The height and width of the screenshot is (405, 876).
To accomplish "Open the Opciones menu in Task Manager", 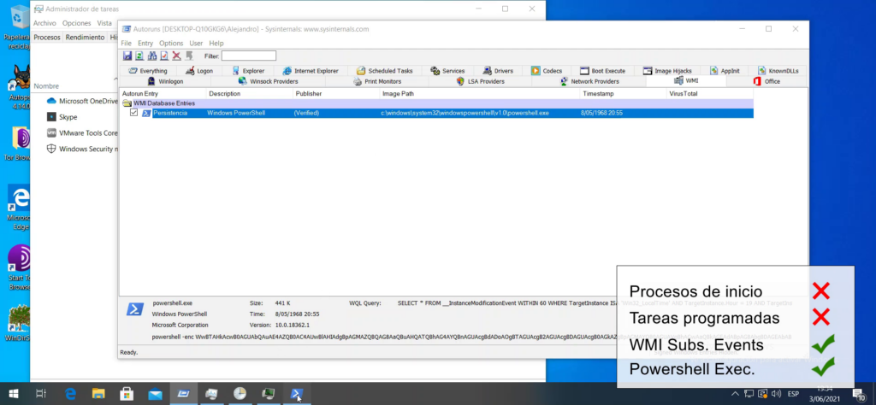I will pyautogui.click(x=76, y=23).
